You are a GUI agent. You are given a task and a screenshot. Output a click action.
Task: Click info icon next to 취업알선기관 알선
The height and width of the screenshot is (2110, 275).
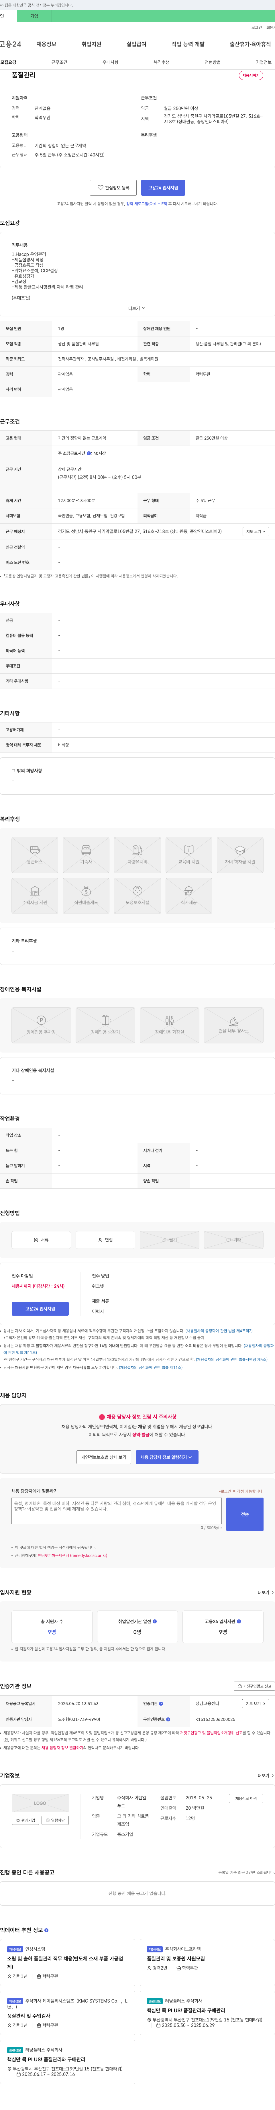(x=155, y=1621)
